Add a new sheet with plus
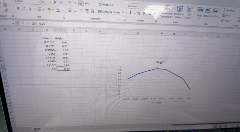 [52, 129]
